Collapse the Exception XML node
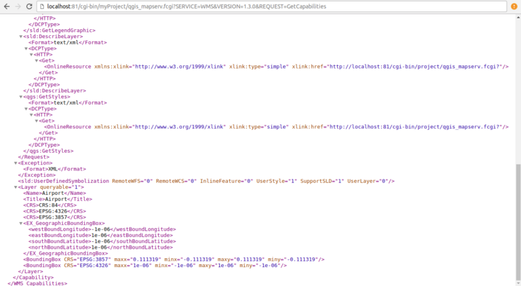Screen dimensions: 521x286 [x=16, y=163]
